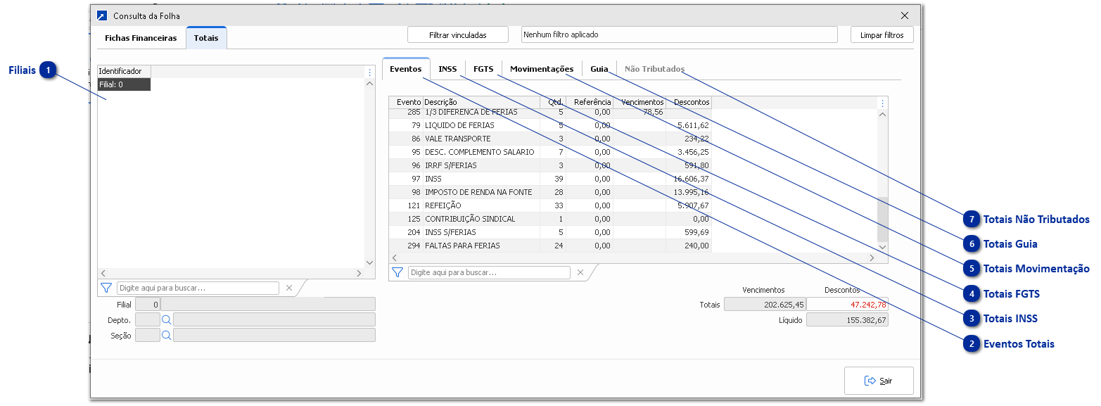The width and height of the screenshot is (1101, 406).
Task: Click the Consulta da Folha window icon
Action: click(x=102, y=15)
